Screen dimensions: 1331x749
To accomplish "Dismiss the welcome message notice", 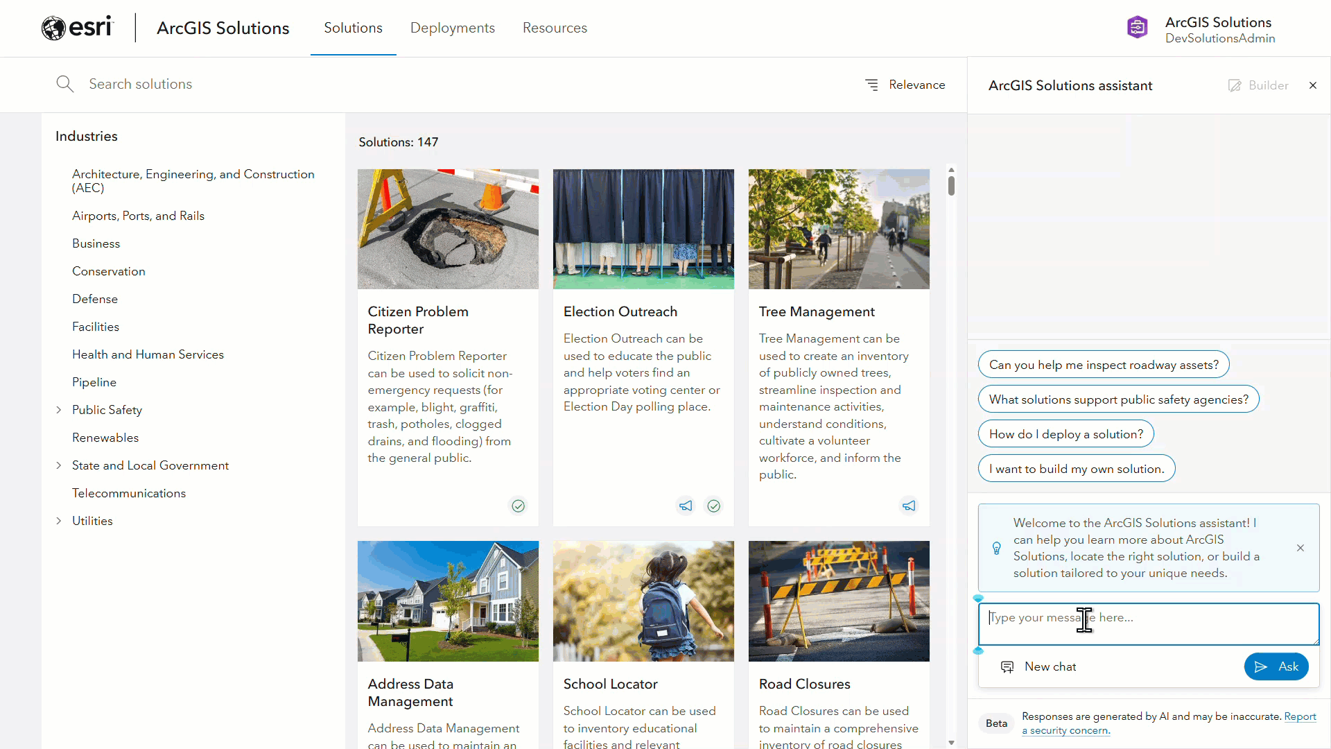I will [1300, 548].
